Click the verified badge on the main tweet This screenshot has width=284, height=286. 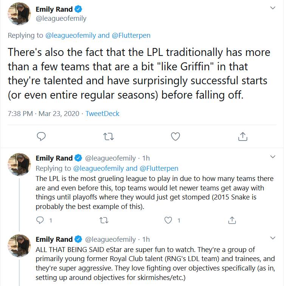point(79,9)
